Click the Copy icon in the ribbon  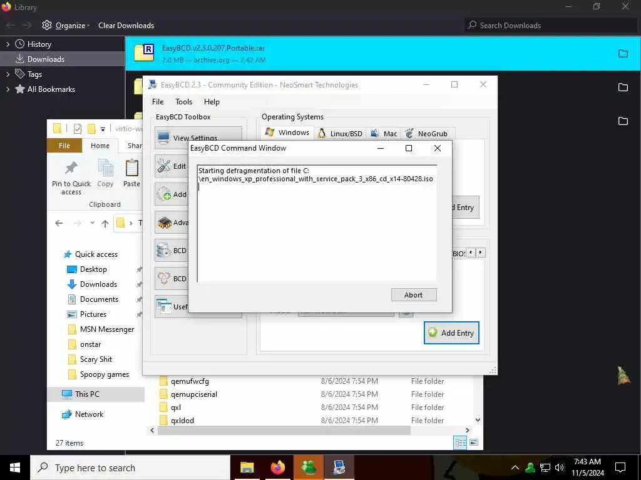click(105, 168)
